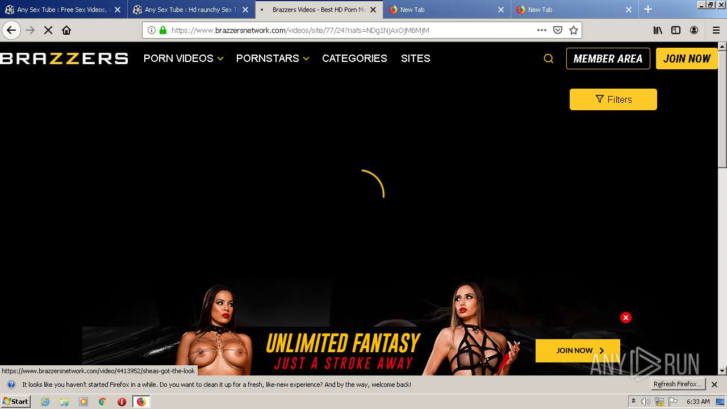Open the Firefox account menu
The width and height of the screenshot is (727, 409).
coord(694,30)
